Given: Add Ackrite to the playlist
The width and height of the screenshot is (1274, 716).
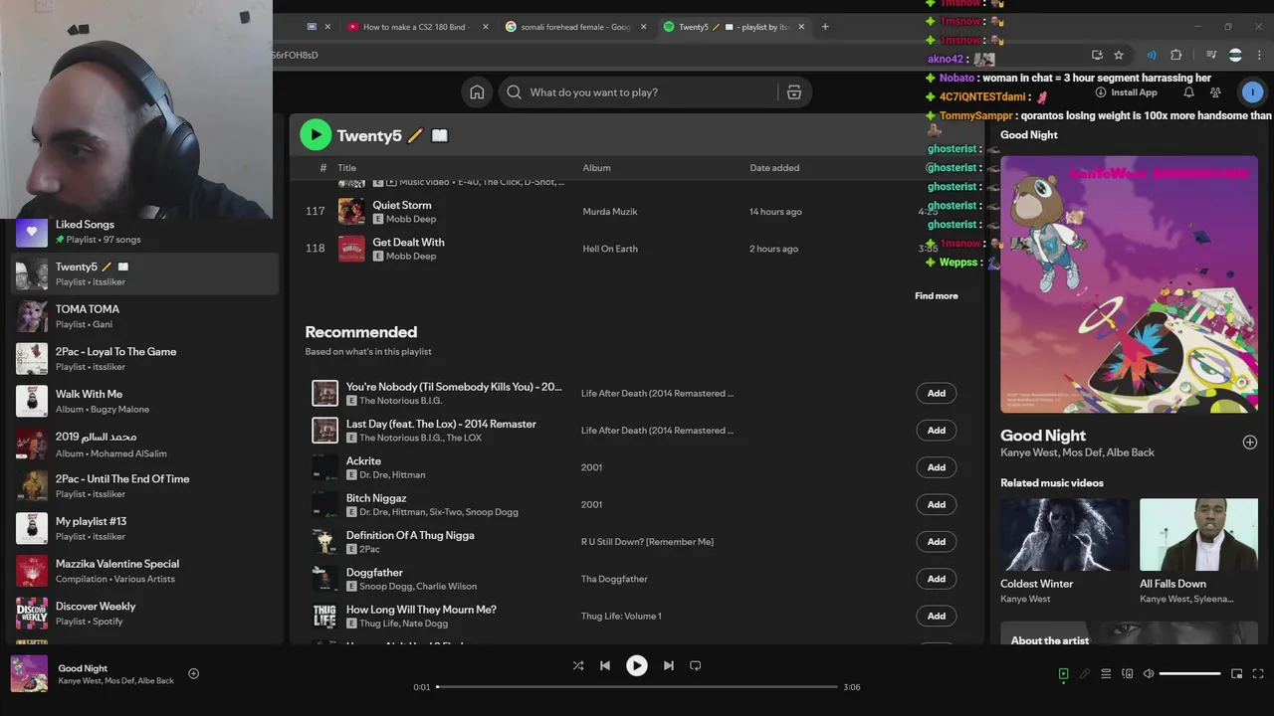Looking at the screenshot, I should [937, 467].
